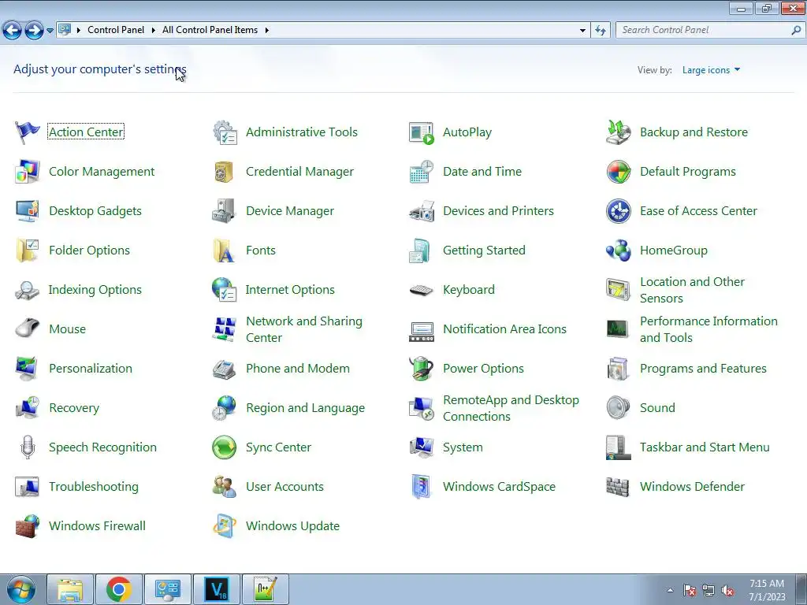The width and height of the screenshot is (807, 605).
Task: Open the Windows CardSpace link
Action: tap(499, 487)
